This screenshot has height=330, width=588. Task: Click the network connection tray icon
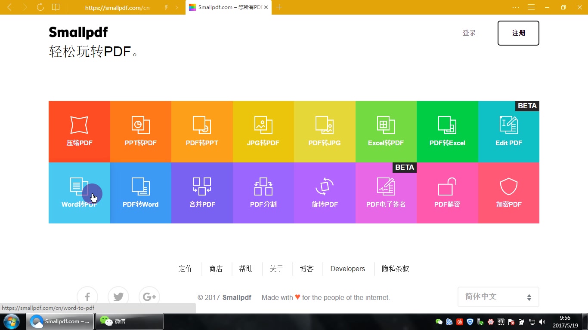[x=532, y=321]
